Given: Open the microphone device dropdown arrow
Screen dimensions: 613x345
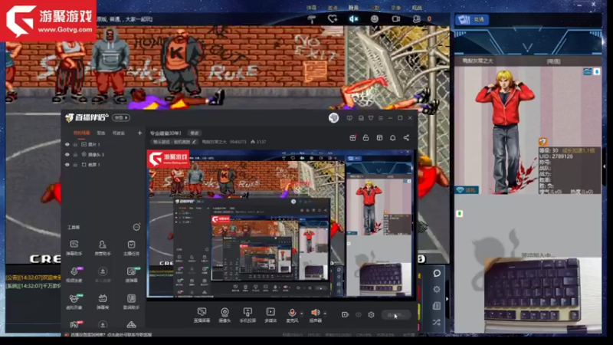Looking at the screenshot, I should pyautogui.click(x=301, y=314).
